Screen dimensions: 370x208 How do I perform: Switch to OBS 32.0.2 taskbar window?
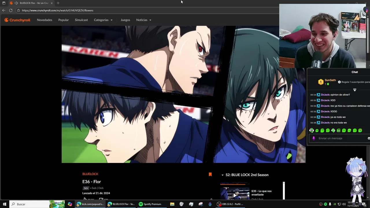coord(230,204)
